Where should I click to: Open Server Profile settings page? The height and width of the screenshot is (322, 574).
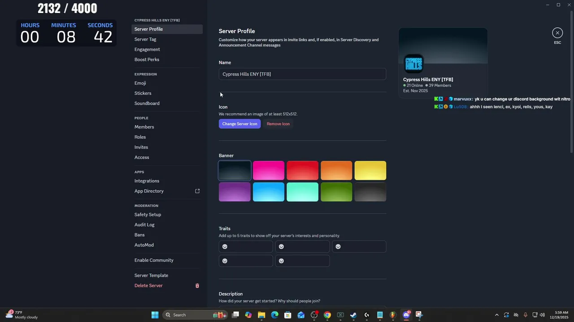coord(167,29)
